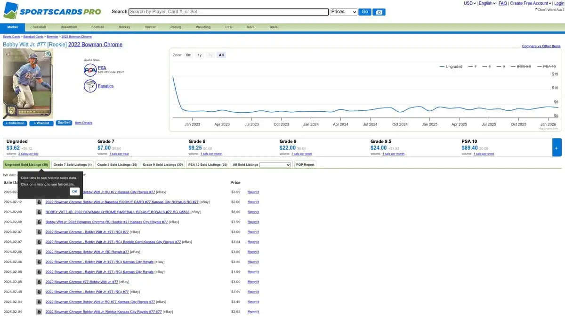The image size is (565, 317).
Task: Focus the player search input field
Action: coord(228,12)
